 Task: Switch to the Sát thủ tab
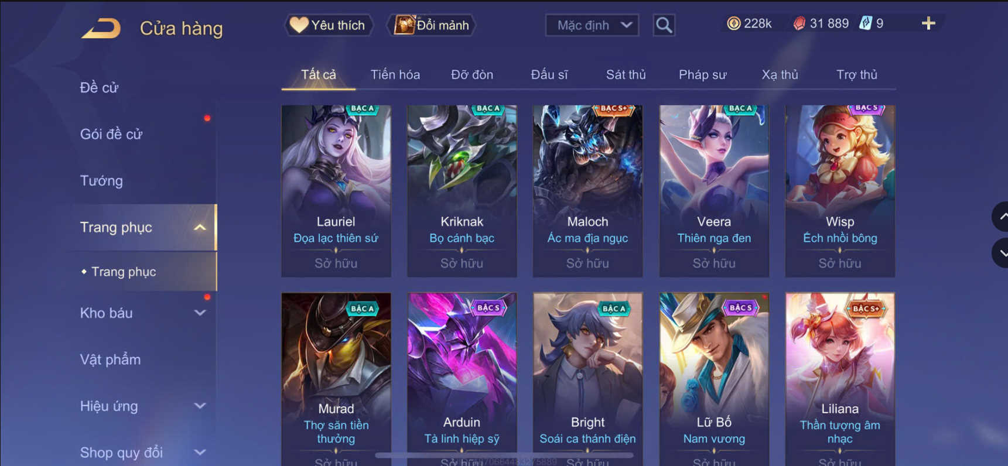point(626,75)
